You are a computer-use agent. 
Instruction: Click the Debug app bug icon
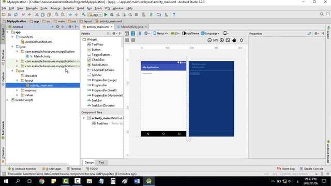[112, 14]
